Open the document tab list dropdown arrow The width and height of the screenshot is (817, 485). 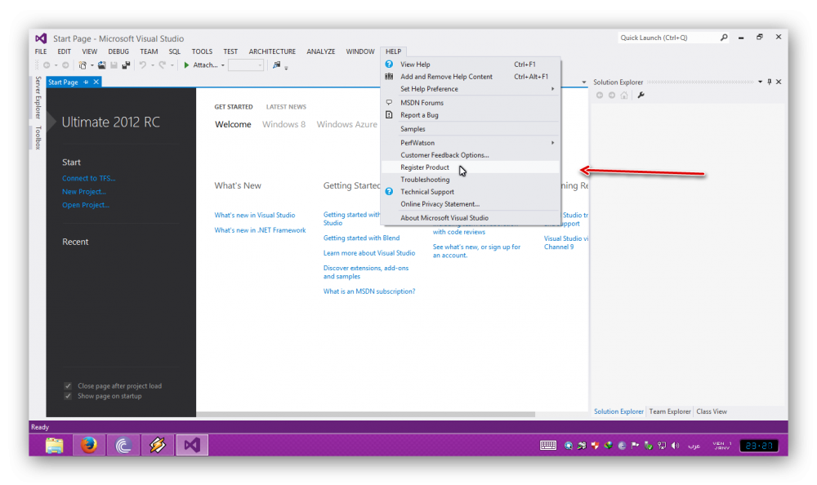[x=583, y=82]
